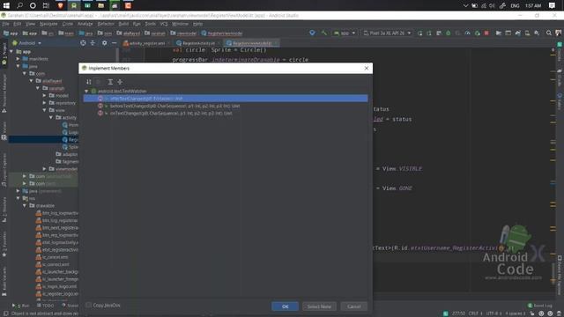Open the Android project view dropdown
Viewport: 564px width, 317px height.
click(26, 43)
